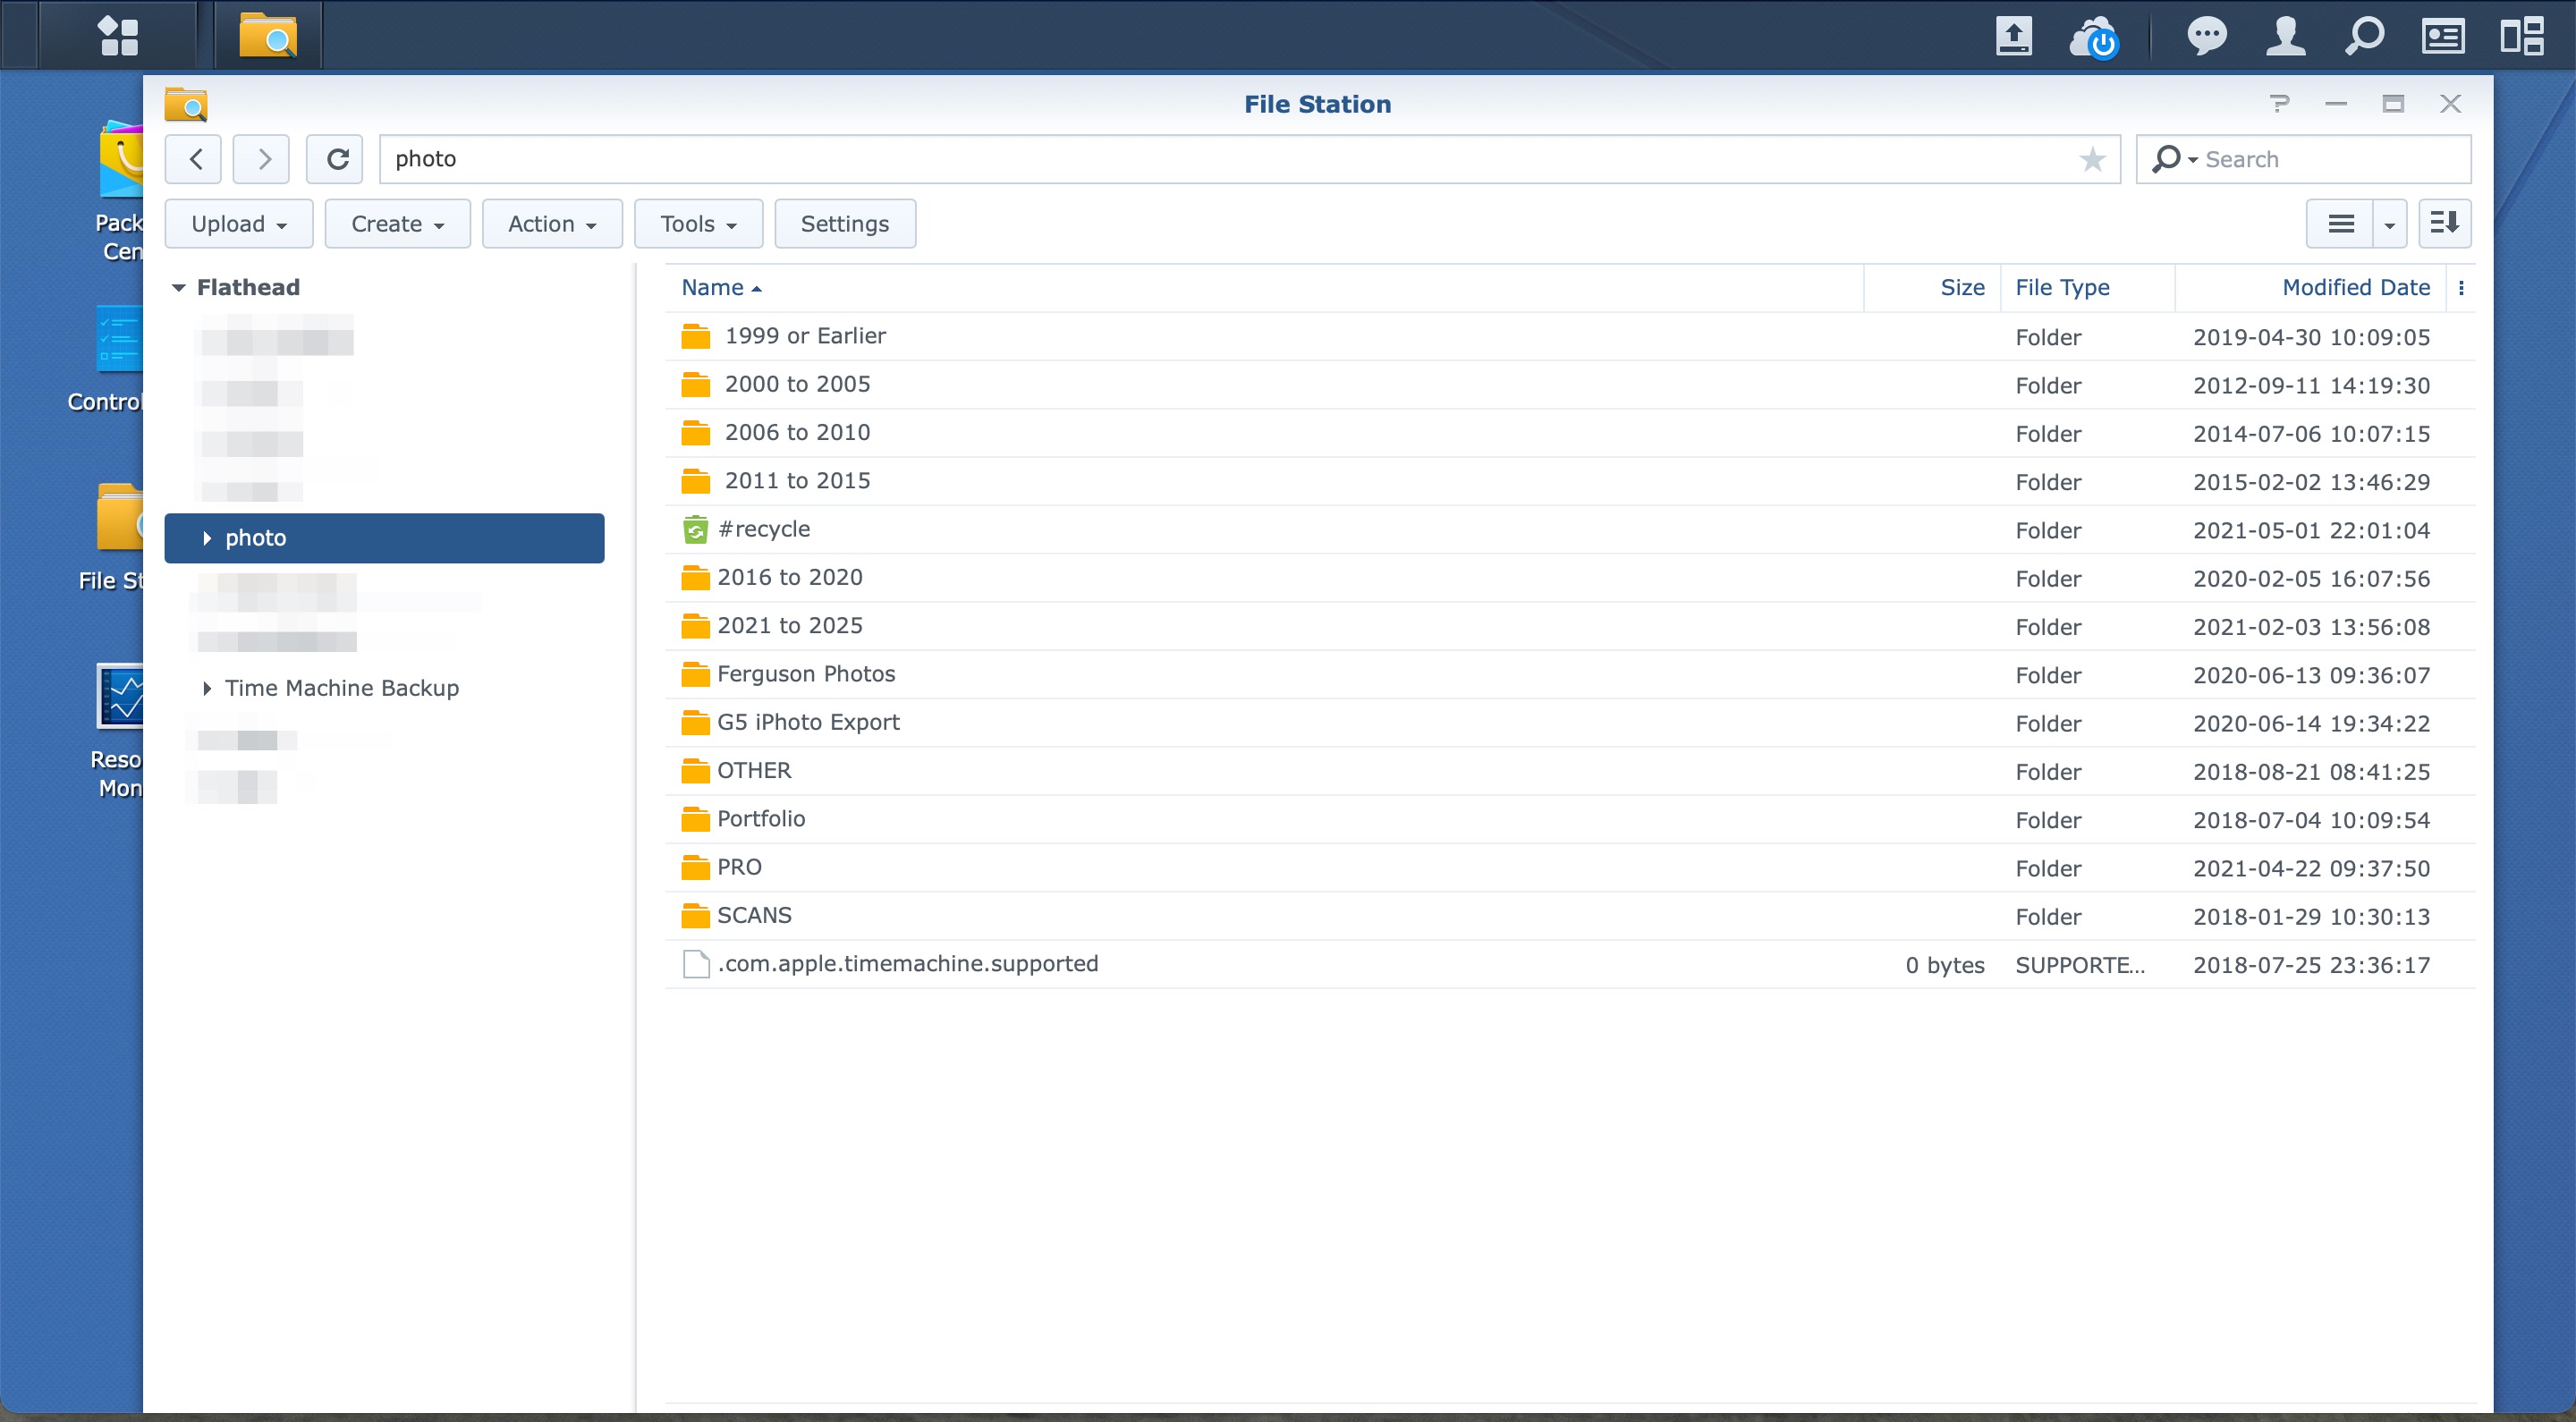Open the cloud backup status icon

[2094, 36]
